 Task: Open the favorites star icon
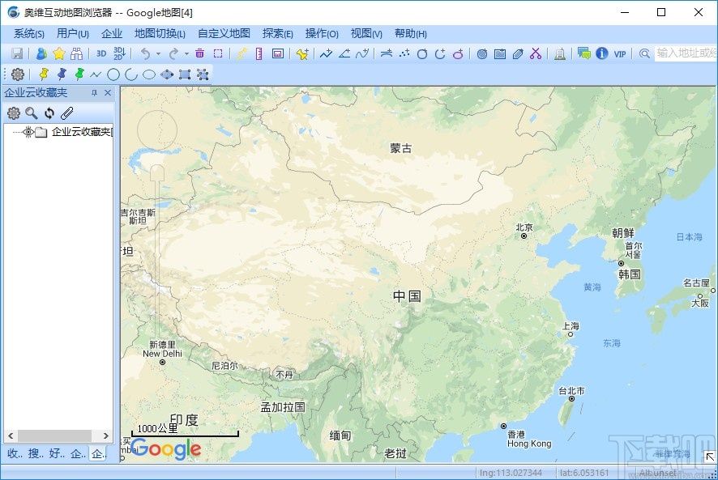[58, 53]
